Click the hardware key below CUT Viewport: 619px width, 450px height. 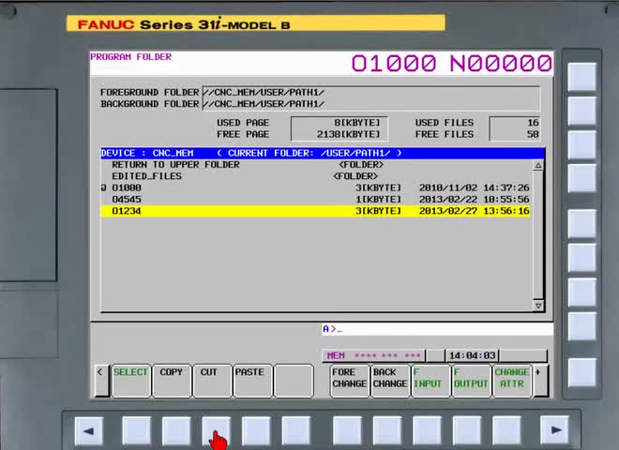217,430
